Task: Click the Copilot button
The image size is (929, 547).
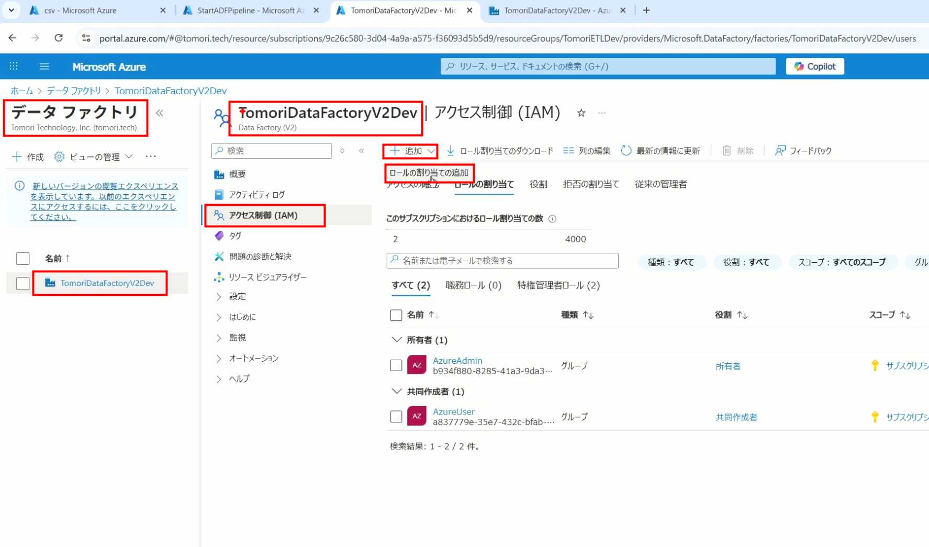Action: point(814,66)
